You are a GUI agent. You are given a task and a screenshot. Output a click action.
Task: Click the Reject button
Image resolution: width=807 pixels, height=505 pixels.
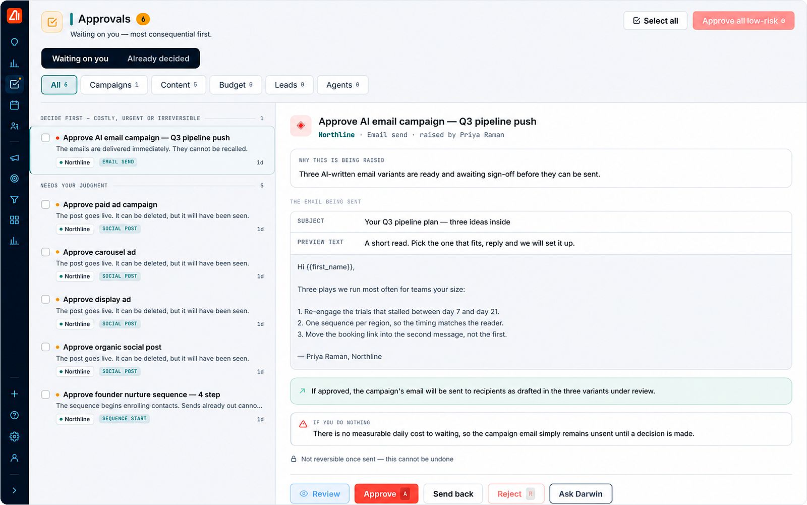coord(516,494)
